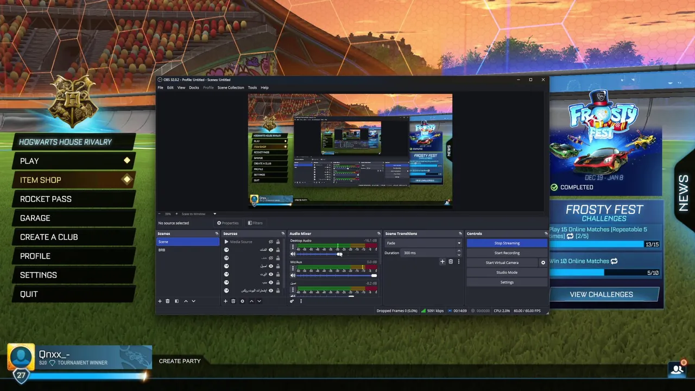This screenshot has width=695, height=391.
Task: Open the View menu
Action: [x=181, y=87]
